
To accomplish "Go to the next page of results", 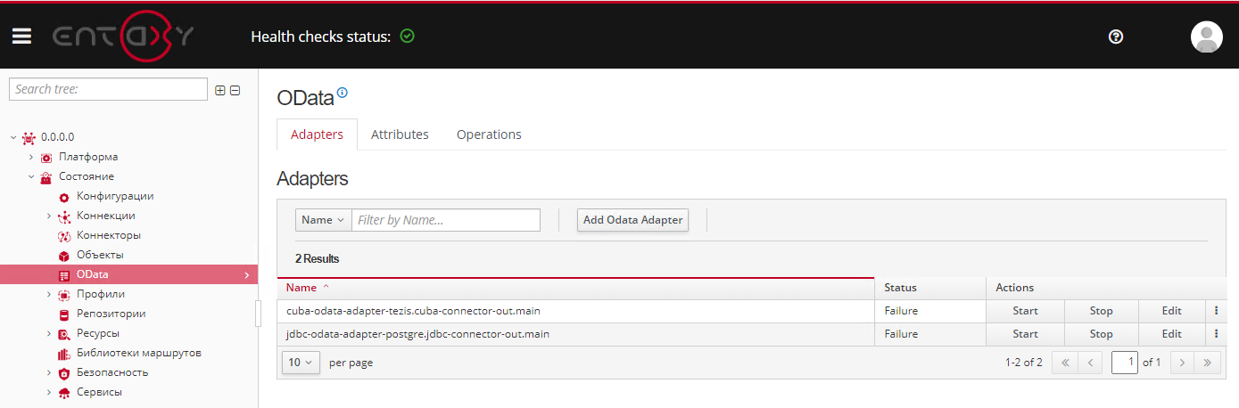I will pyautogui.click(x=1183, y=363).
